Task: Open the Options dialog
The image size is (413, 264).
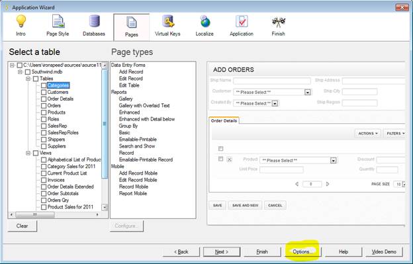Action: click(302, 251)
